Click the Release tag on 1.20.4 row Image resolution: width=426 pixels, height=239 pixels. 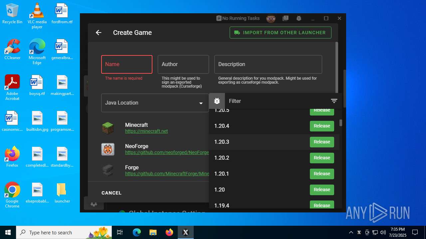tap(322, 126)
